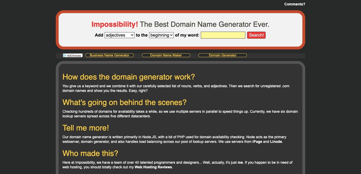The width and height of the screenshot is (361, 174).
Task: Focus the yellow keyword input field
Action: point(223,35)
